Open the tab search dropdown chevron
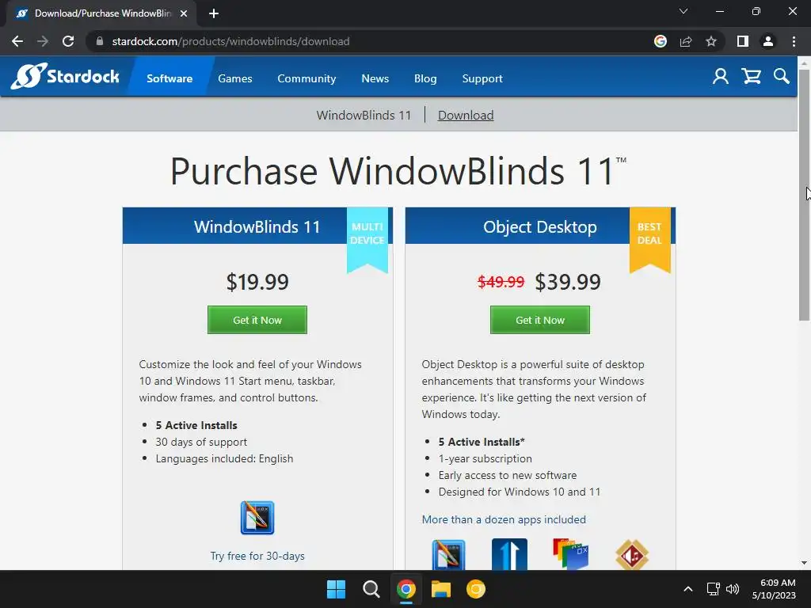Image resolution: width=811 pixels, height=608 pixels. point(683,11)
